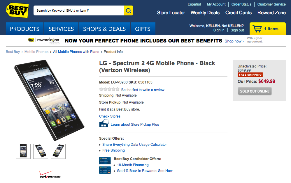Click the search keyword input field
Image resolution: width=291 pixels, height=183 pixels.
[79, 10]
